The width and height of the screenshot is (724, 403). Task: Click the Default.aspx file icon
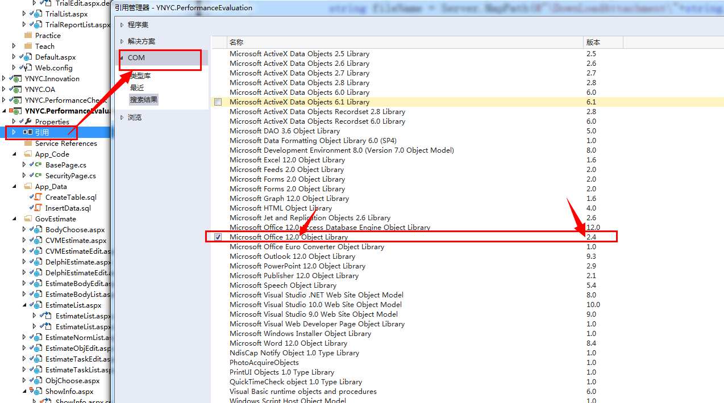point(28,57)
